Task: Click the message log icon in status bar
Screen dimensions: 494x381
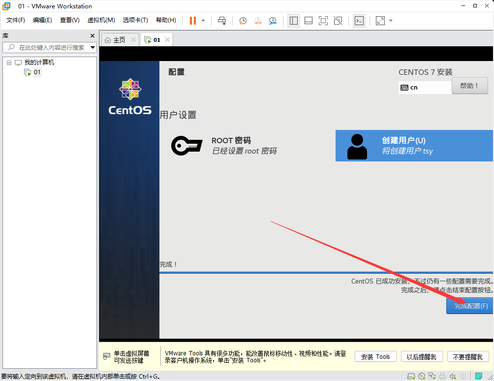Action: coord(479,376)
